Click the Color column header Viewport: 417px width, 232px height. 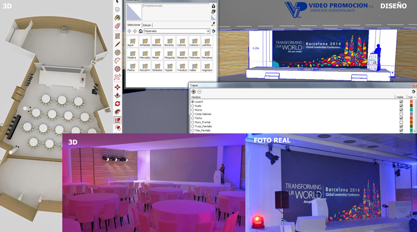(411, 97)
